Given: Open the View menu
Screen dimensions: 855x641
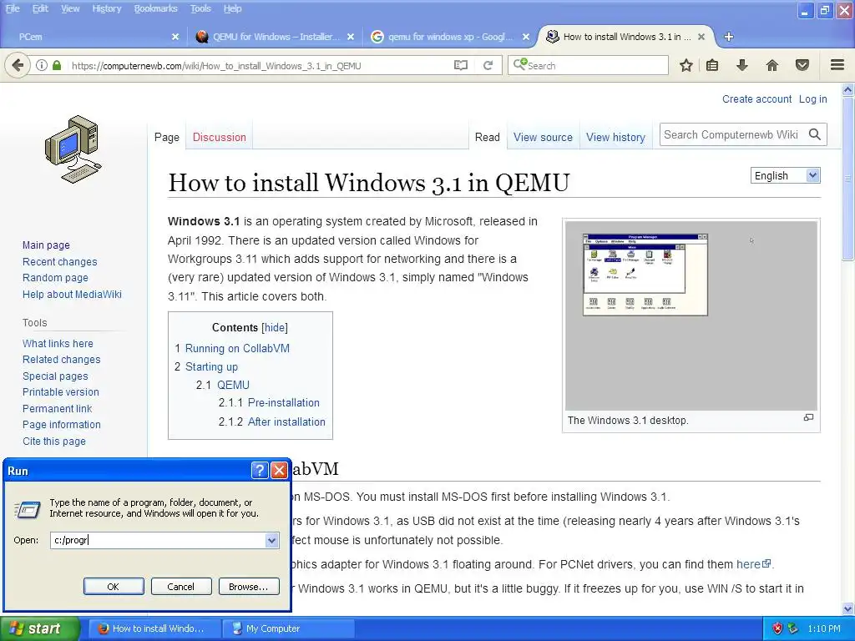Looking at the screenshot, I should coord(70,8).
